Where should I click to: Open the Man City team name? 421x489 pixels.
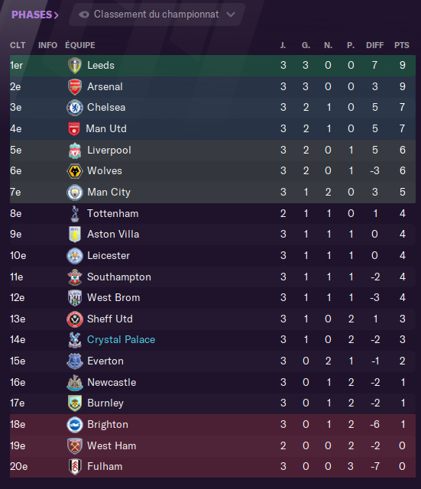click(x=108, y=192)
